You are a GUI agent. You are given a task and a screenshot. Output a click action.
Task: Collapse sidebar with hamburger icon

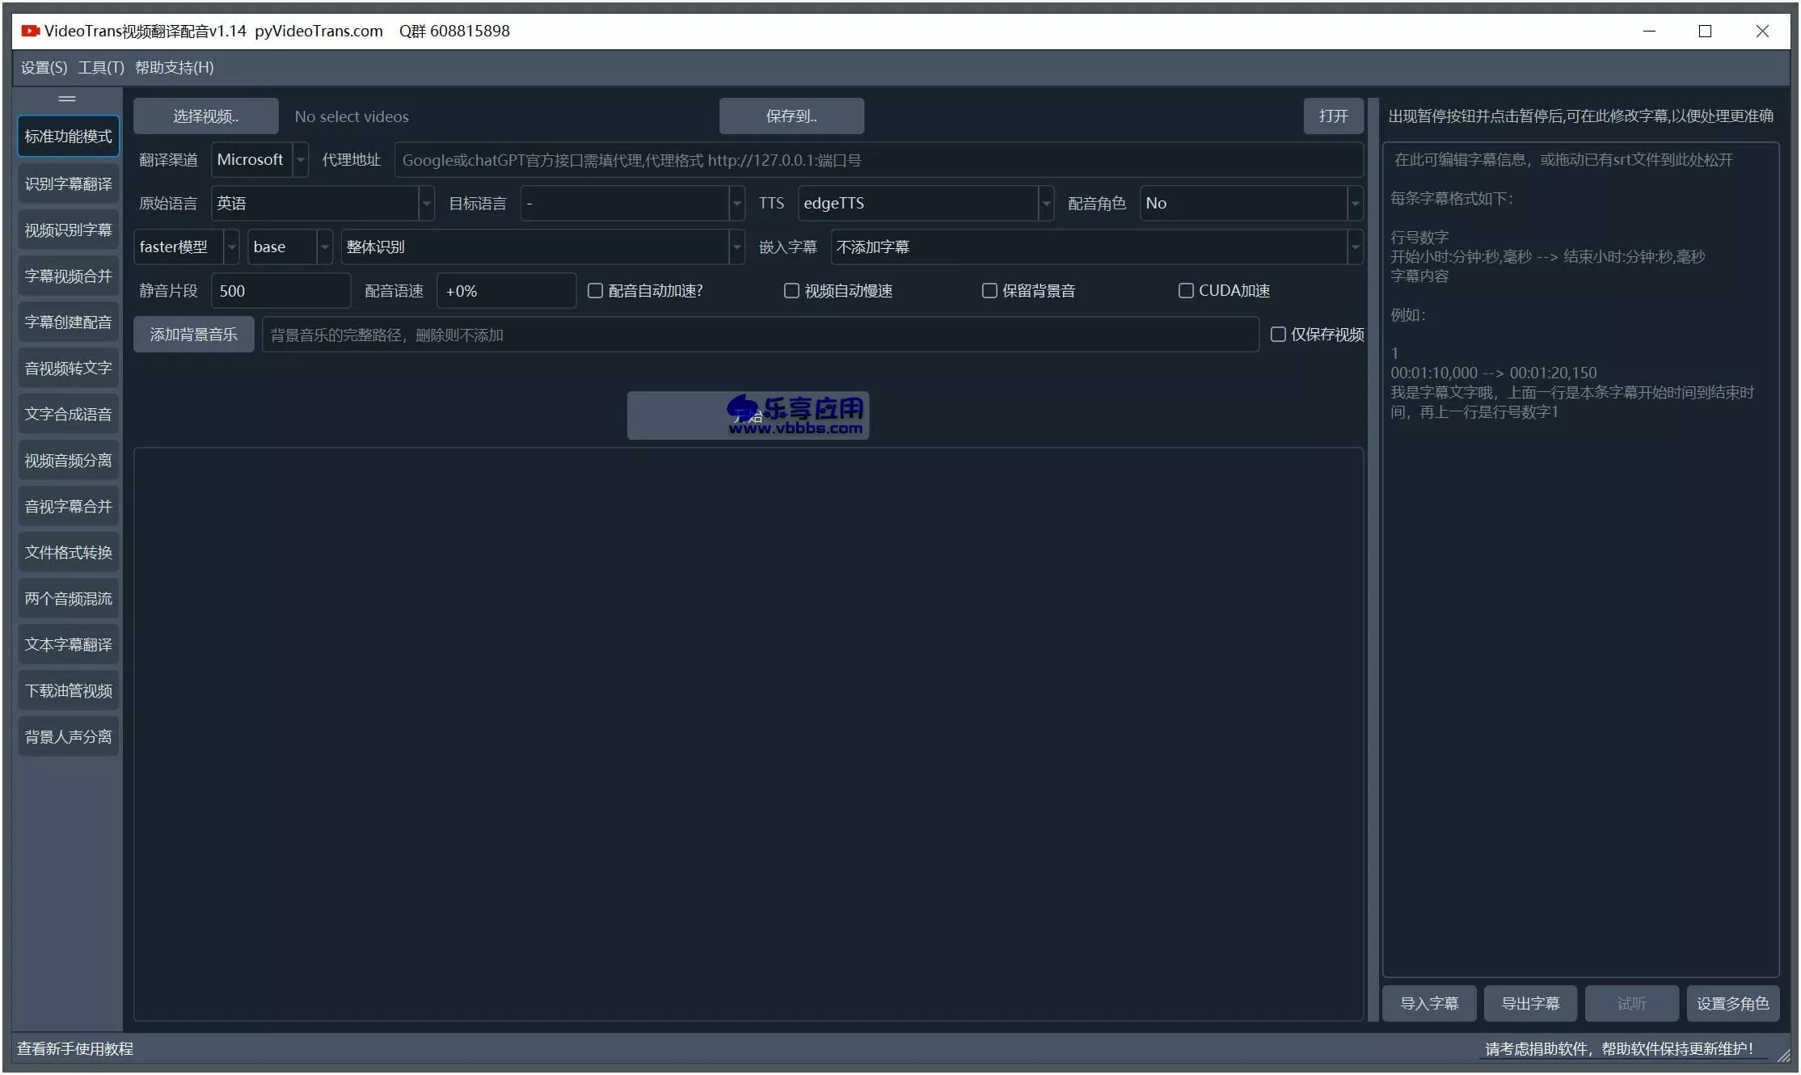[x=67, y=99]
